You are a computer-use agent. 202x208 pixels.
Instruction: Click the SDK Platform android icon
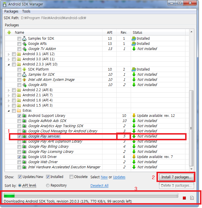(24, 69)
